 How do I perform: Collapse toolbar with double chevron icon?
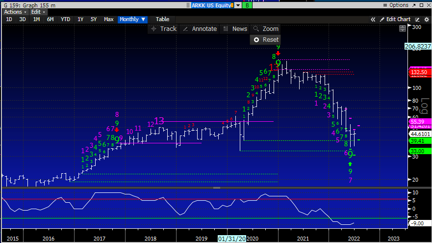(x=373, y=20)
